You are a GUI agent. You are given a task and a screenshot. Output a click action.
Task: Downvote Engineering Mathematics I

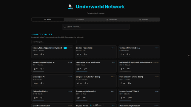point(85,98)
